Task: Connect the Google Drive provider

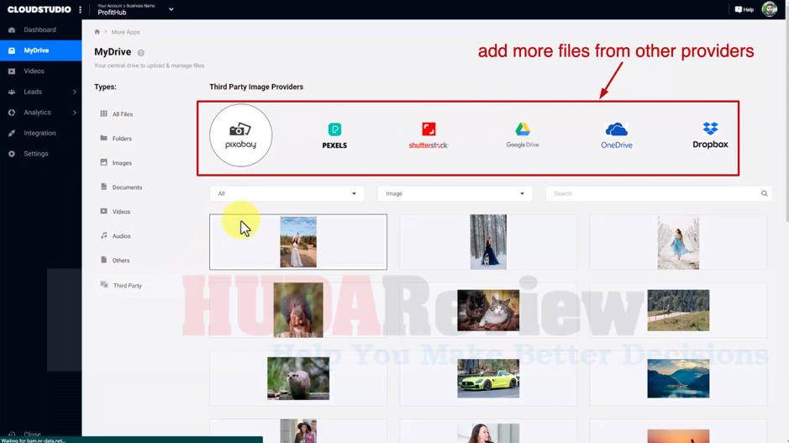Action: click(523, 135)
